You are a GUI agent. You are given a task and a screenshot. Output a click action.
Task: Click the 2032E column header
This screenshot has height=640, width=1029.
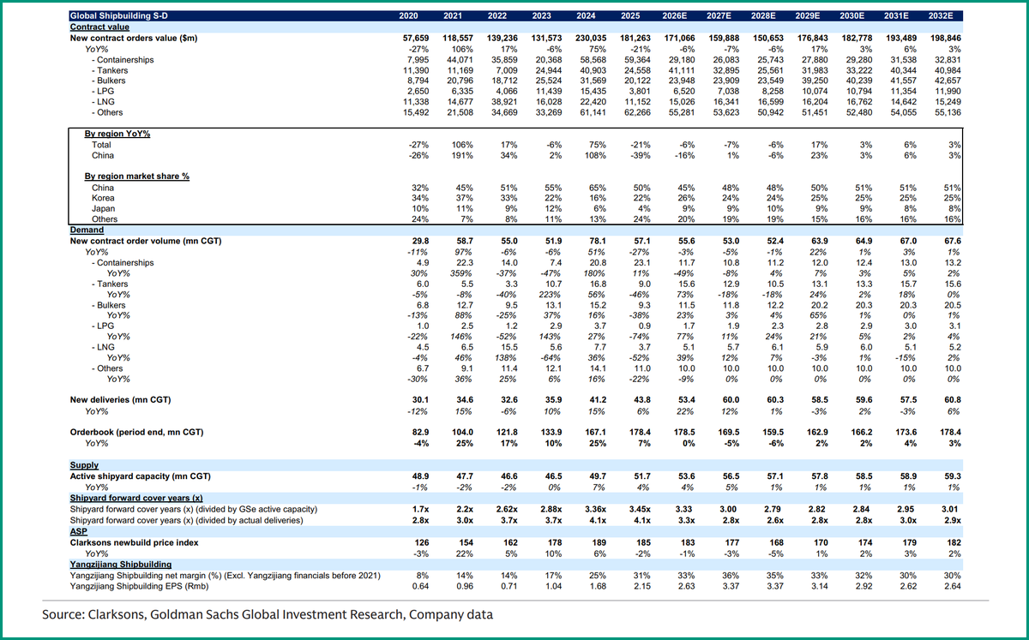(942, 15)
